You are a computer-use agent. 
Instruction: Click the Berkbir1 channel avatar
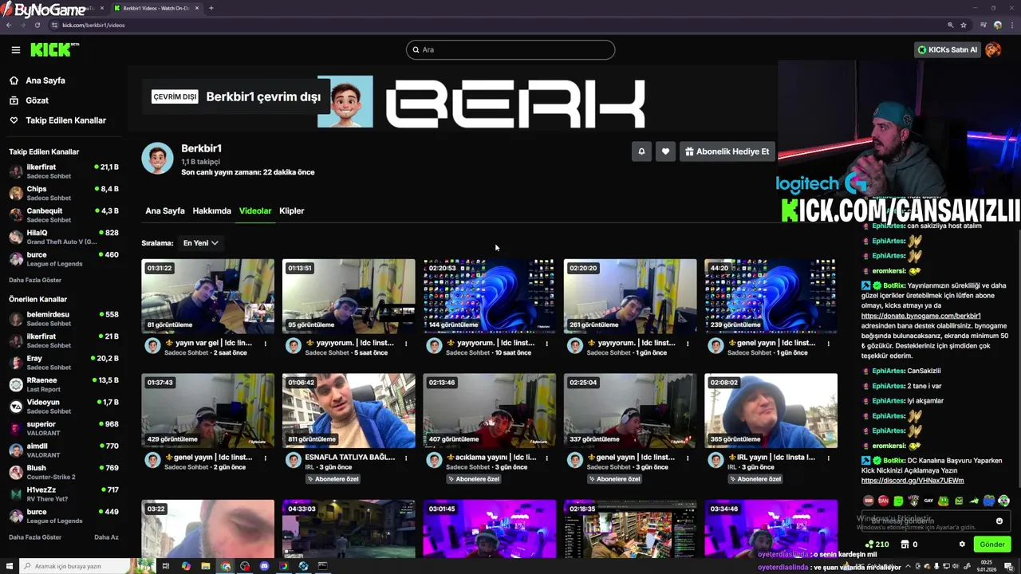click(x=157, y=159)
